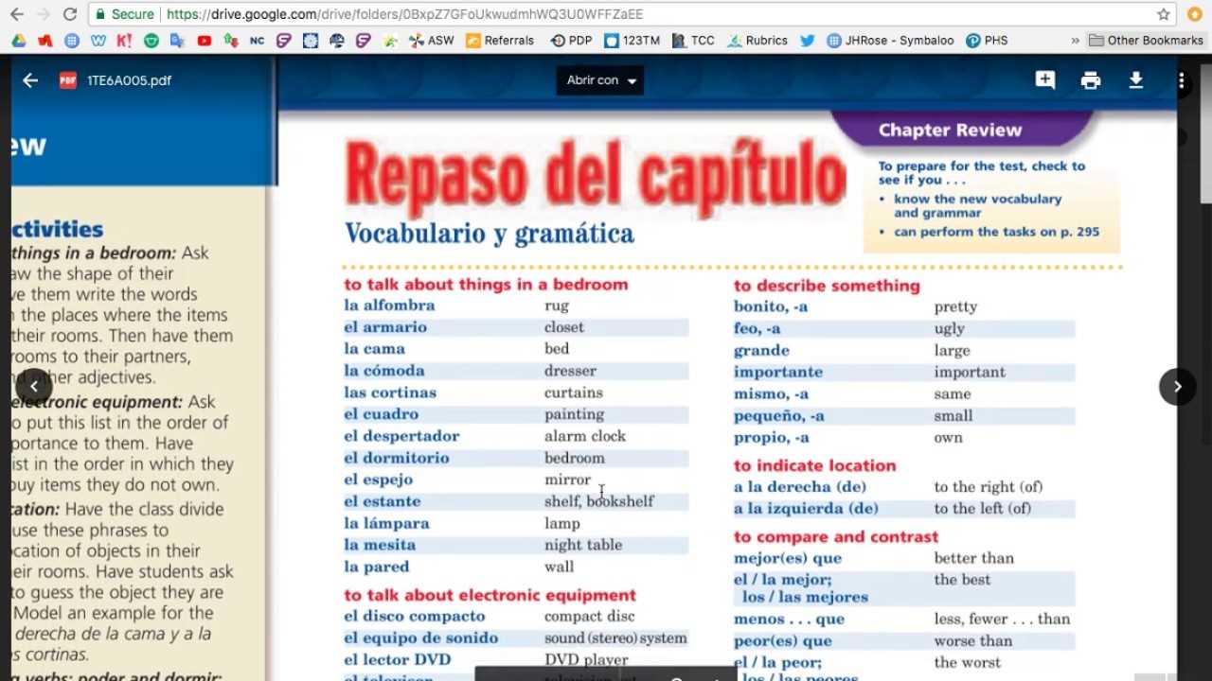Click the word 'el equipo de sonido'

click(420, 638)
